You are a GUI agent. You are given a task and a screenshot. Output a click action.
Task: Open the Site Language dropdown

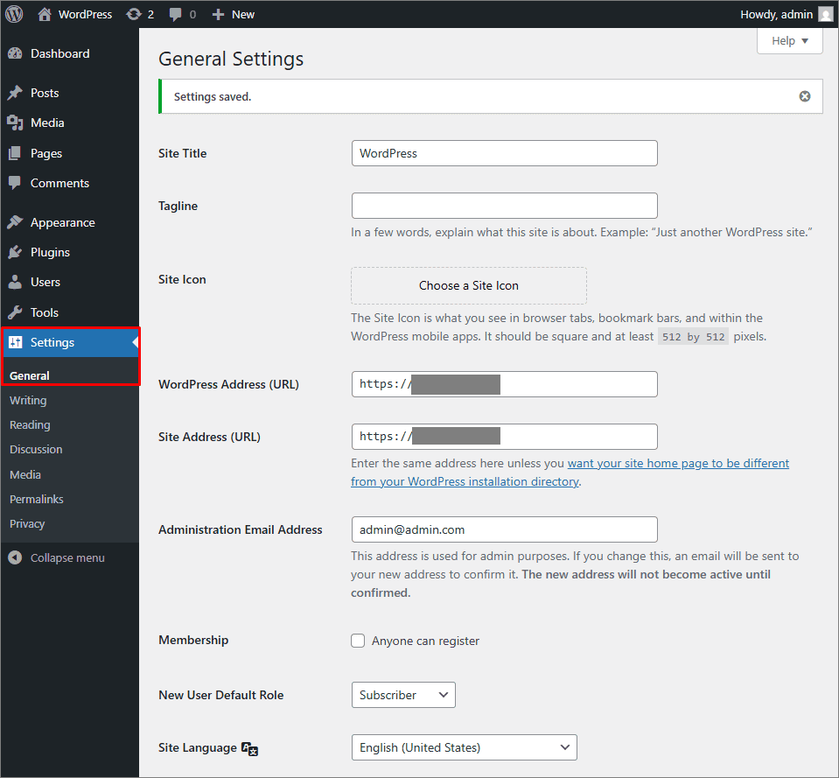[x=464, y=747]
